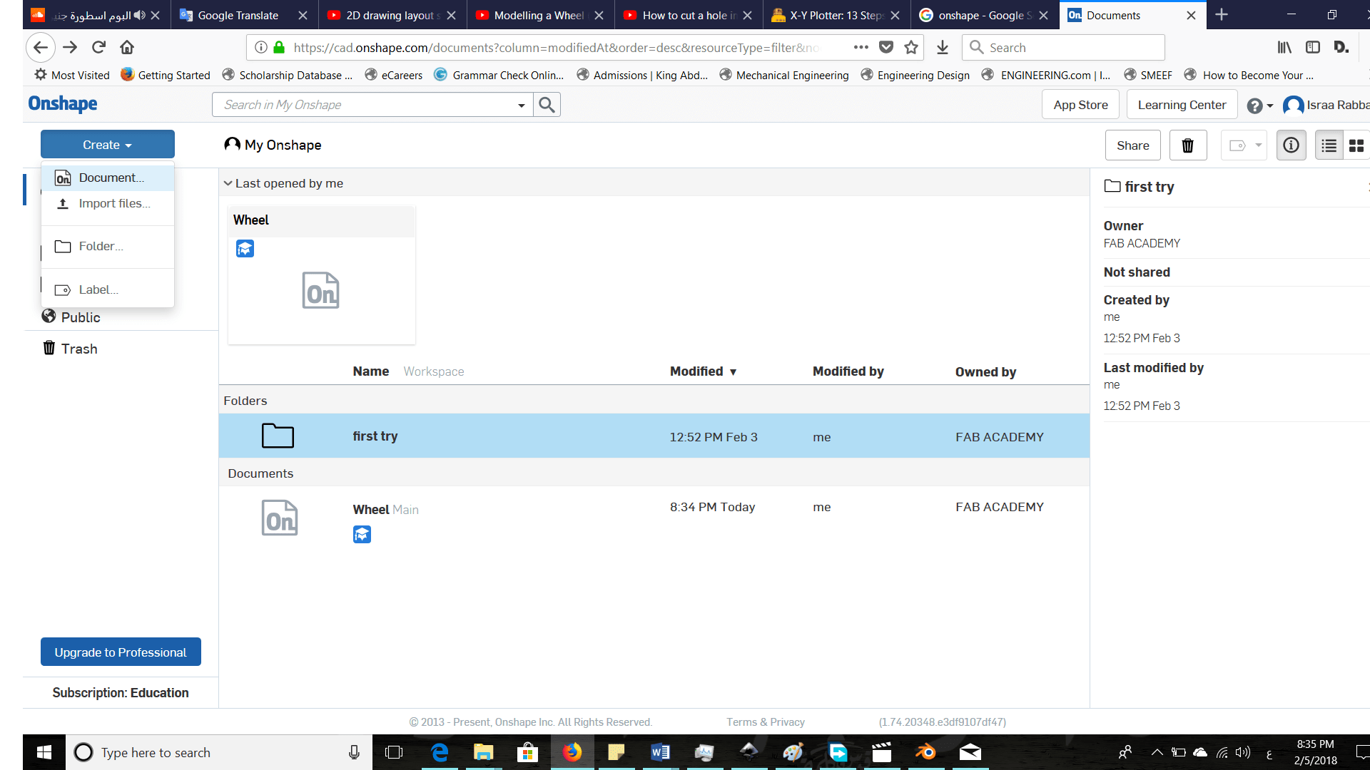Screen dimensions: 1370x770
Task: Choose Document... from Create menu
Action: tap(108, 178)
